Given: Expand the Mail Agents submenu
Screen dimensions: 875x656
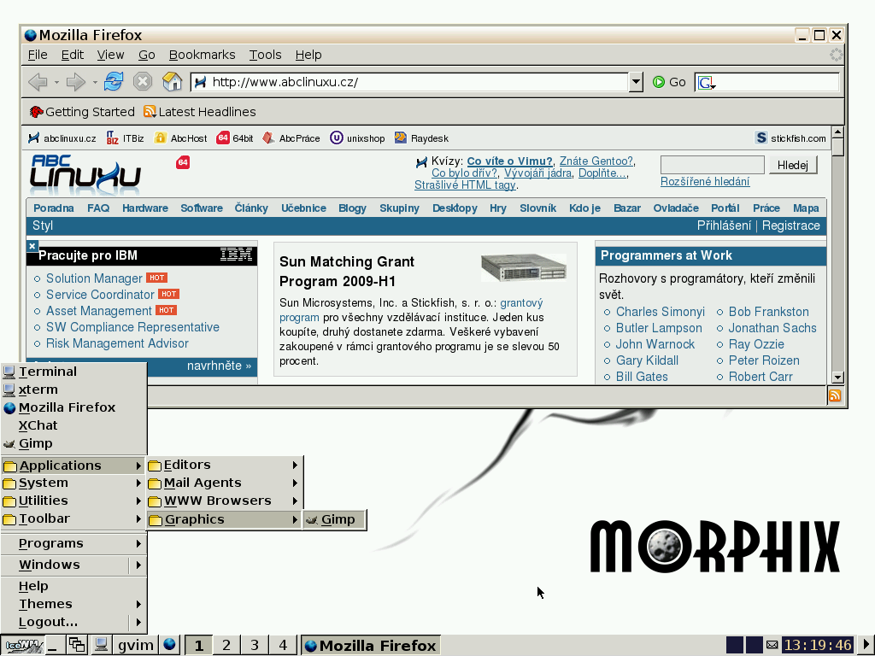Looking at the screenshot, I should (x=226, y=483).
